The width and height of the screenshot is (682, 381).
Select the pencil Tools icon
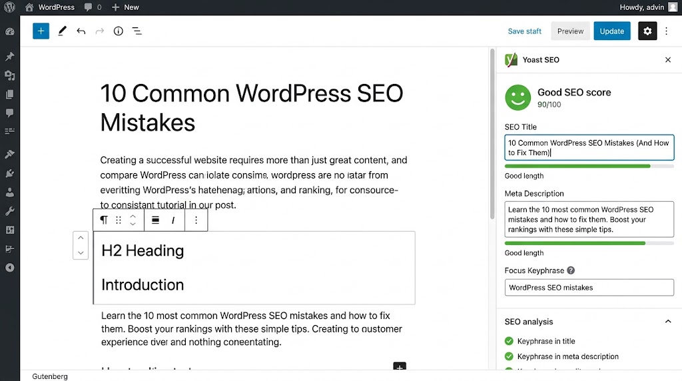coord(62,31)
